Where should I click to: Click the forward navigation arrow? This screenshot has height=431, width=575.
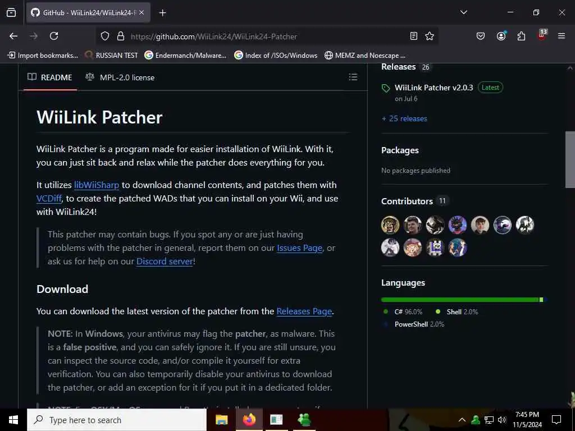point(34,36)
